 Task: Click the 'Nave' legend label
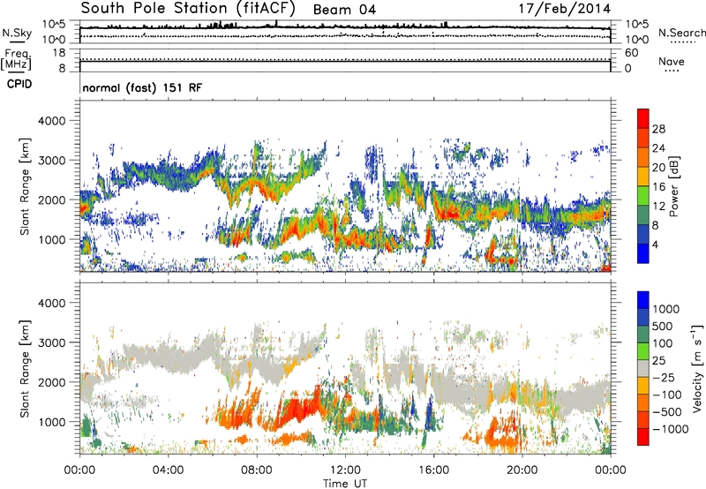672,61
